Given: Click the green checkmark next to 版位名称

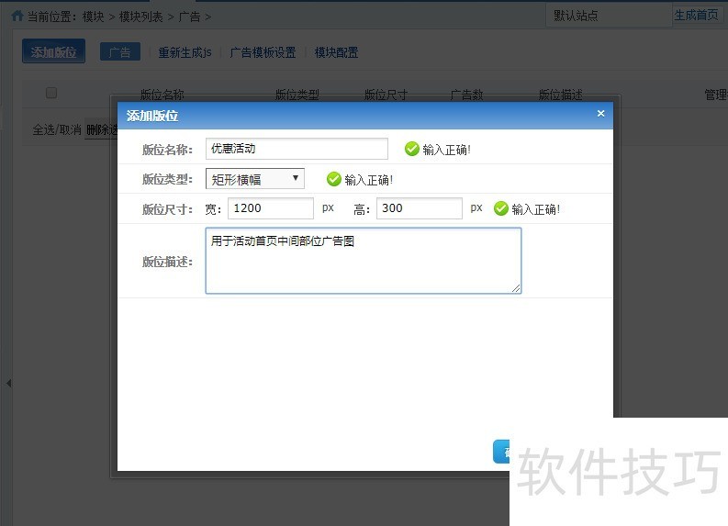Looking at the screenshot, I should (412, 149).
